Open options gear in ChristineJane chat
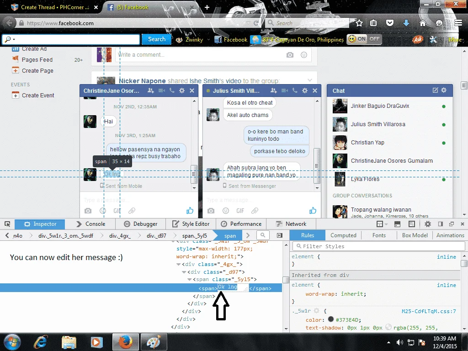The height and width of the screenshot is (351, 468). click(x=182, y=90)
